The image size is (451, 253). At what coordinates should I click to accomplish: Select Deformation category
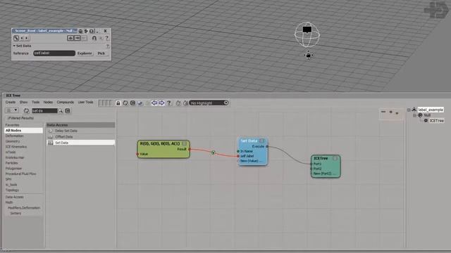pos(14,136)
